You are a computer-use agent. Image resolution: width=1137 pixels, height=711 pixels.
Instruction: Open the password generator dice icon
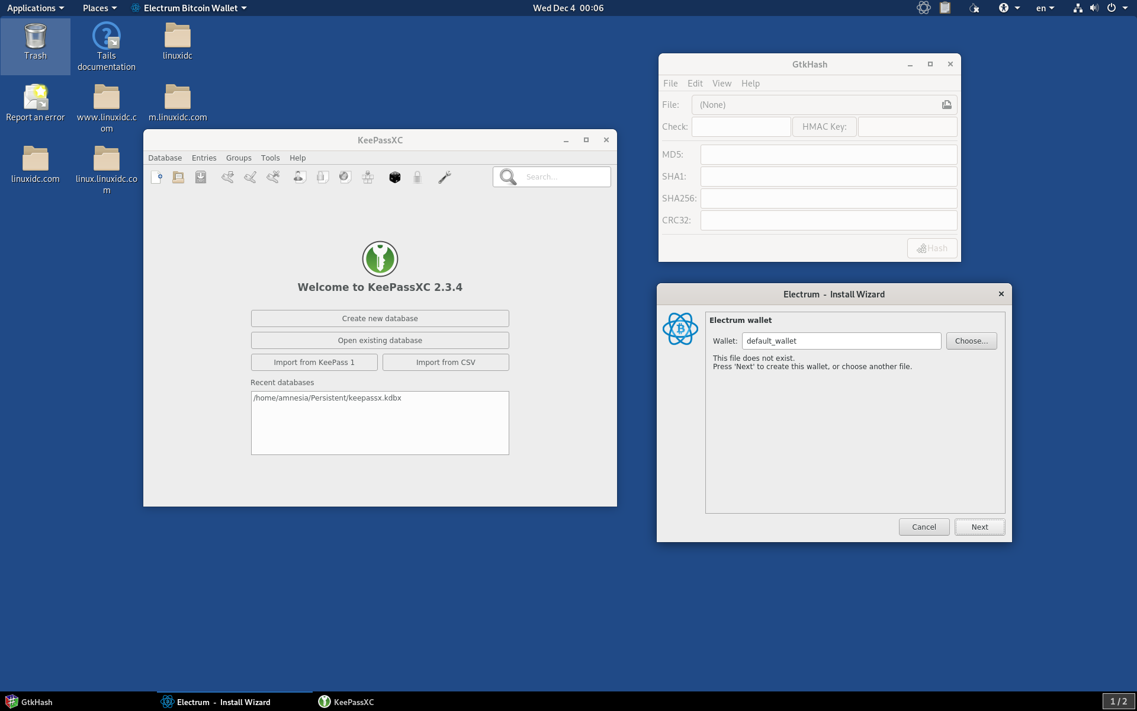395,177
